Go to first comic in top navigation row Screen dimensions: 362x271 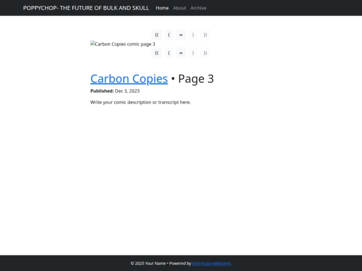coord(156,35)
